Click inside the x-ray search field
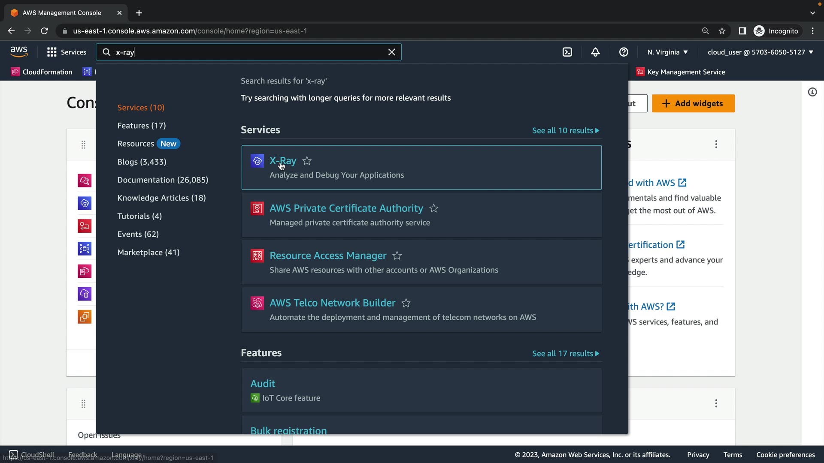 (x=249, y=52)
